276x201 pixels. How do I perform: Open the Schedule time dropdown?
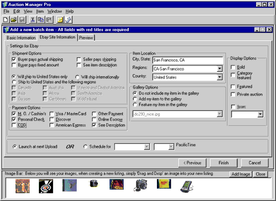pyautogui.click(x=171, y=147)
